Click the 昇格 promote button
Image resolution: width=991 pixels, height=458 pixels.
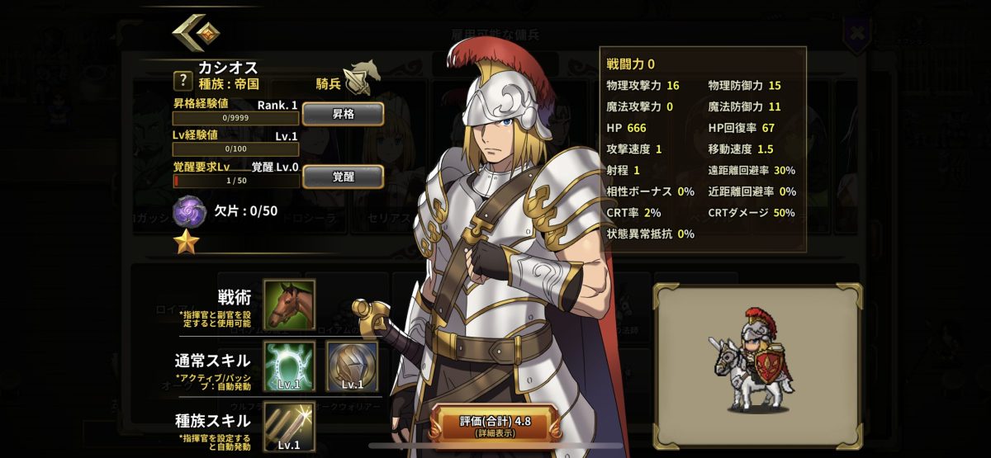pyautogui.click(x=343, y=114)
